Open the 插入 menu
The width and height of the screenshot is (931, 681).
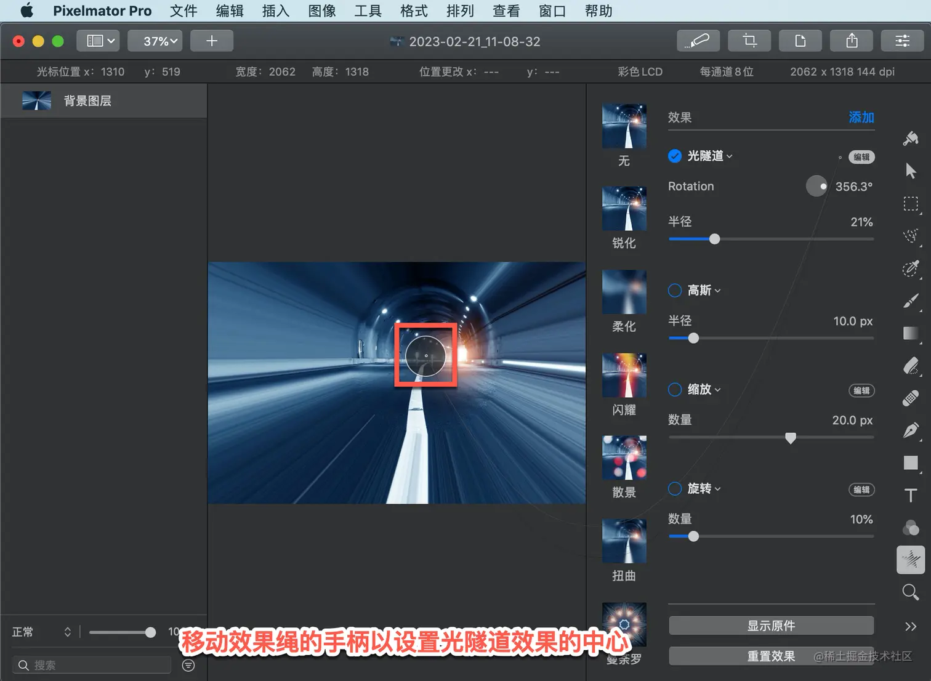[275, 10]
